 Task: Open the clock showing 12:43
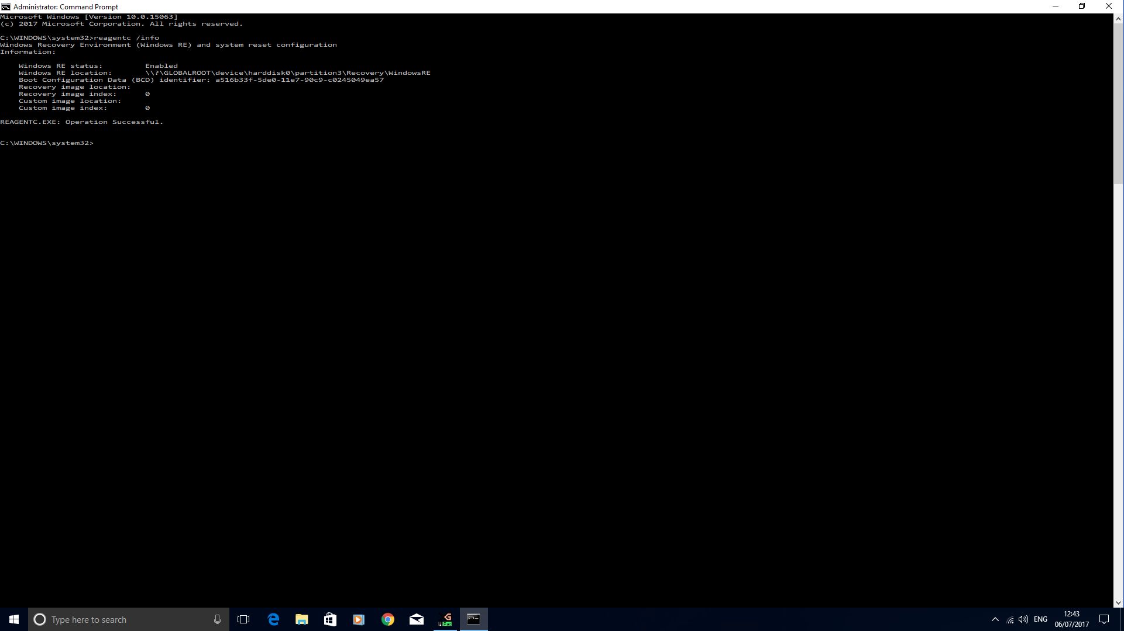coord(1072,619)
